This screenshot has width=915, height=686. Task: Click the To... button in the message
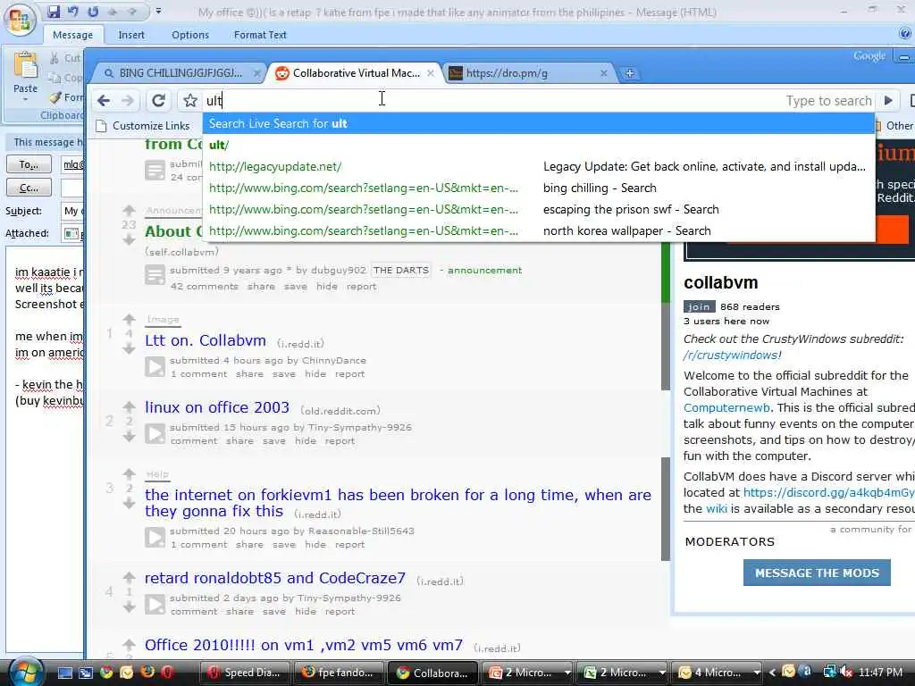point(29,164)
